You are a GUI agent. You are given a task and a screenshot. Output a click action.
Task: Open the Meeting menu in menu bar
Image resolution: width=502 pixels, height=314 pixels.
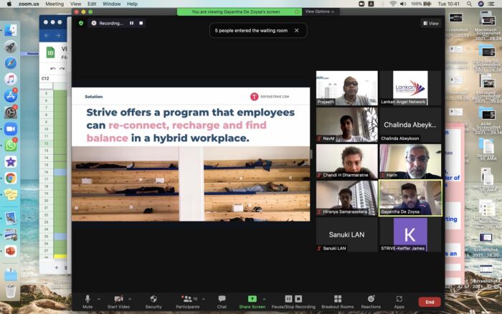click(54, 4)
